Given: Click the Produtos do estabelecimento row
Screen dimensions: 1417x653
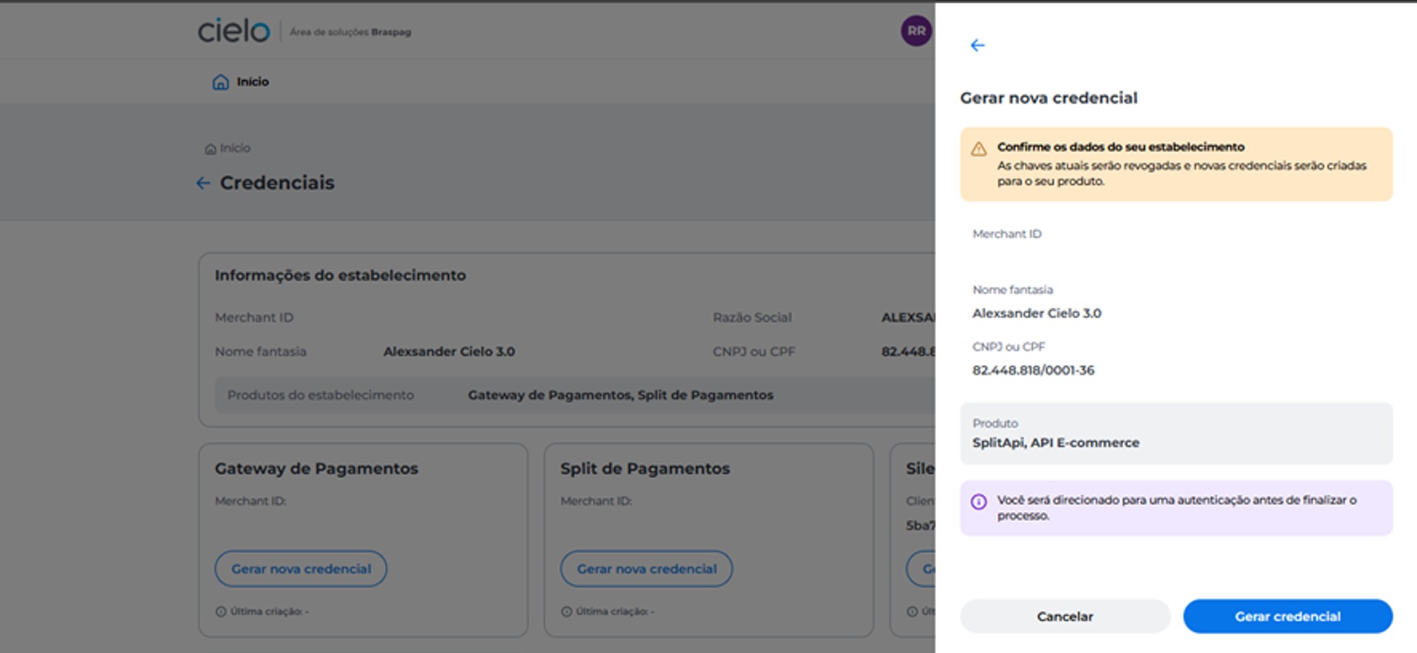Looking at the screenshot, I should pos(575,395).
